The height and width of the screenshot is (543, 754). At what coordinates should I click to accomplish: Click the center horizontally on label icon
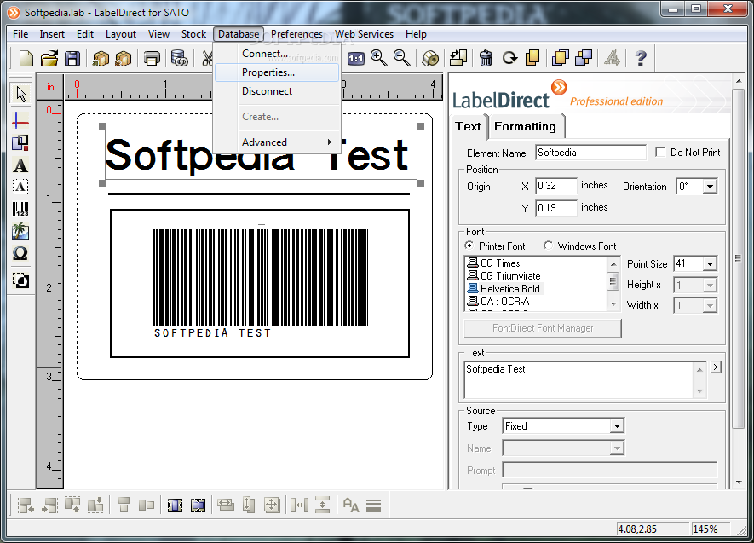coord(175,505)
